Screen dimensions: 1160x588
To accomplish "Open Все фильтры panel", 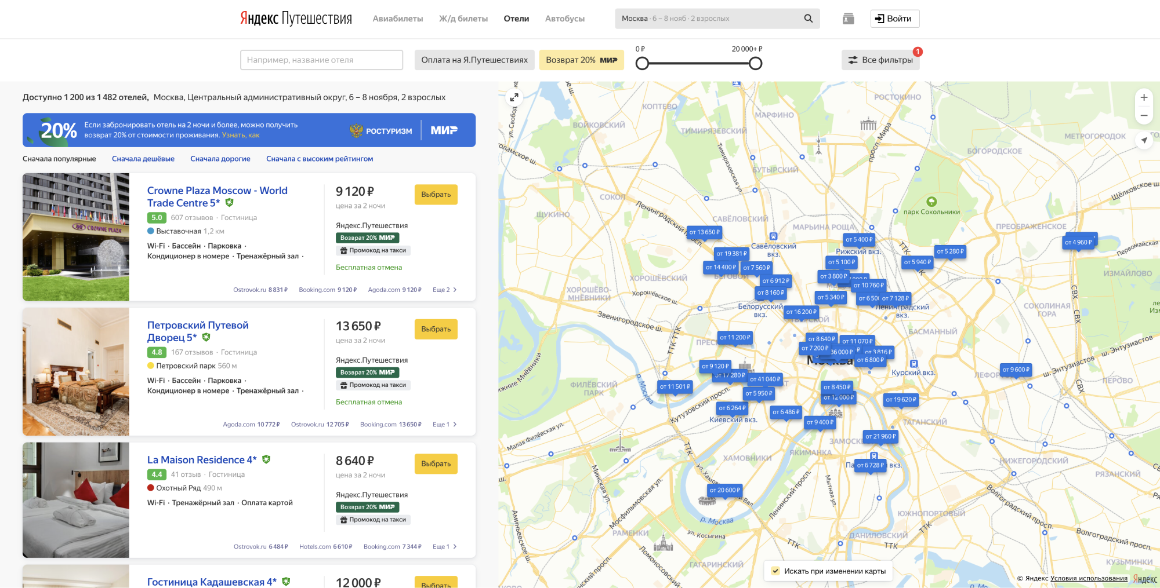I will [880, 60].
